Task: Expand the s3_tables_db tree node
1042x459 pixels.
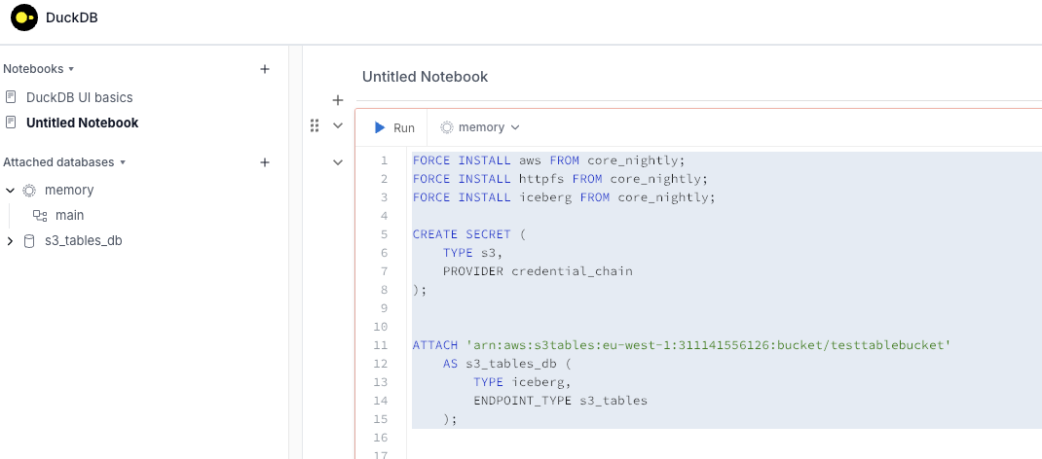Action: [x=10, y=241]
